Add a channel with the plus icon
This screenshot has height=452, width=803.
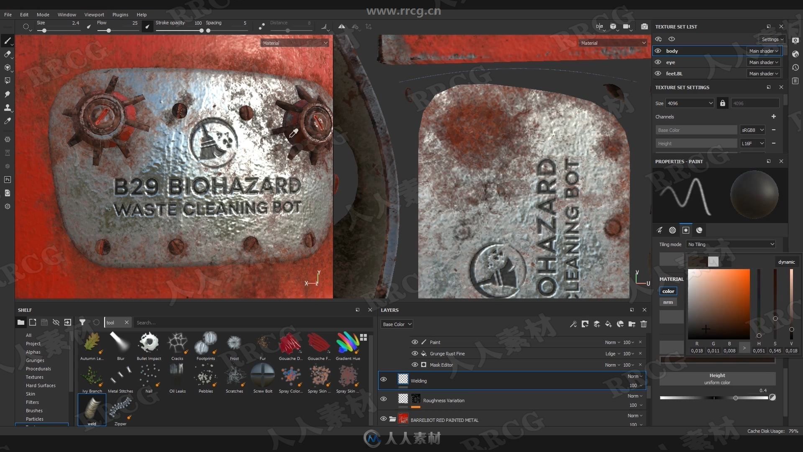tap(773, 116)
